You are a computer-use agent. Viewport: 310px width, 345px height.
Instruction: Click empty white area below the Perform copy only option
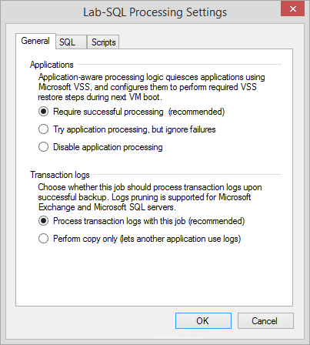(x=154, y=275)
